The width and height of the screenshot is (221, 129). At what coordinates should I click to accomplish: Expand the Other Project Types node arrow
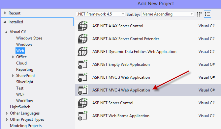7,119
